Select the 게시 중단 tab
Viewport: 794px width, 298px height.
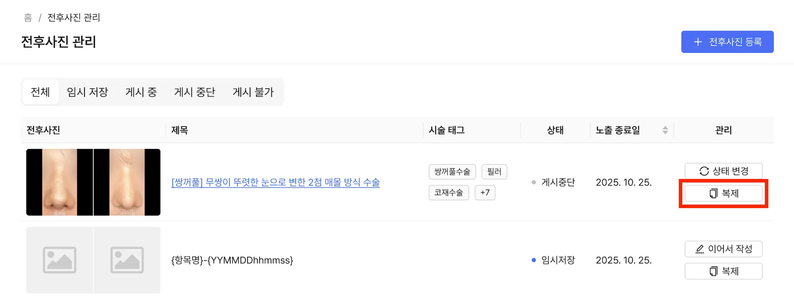[195, 92]
